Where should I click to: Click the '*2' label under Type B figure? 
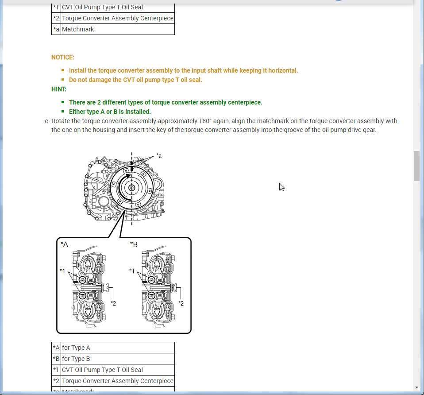pos(181,303)
